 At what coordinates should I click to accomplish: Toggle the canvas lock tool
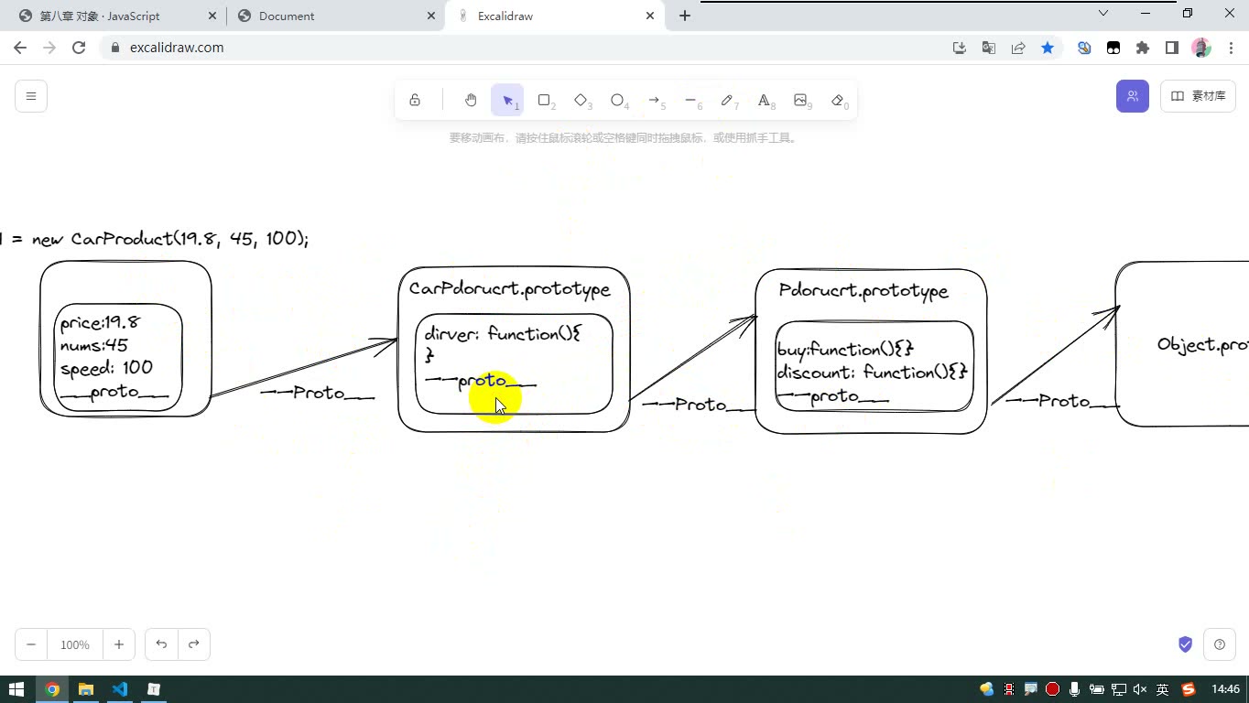coord(415,100)
